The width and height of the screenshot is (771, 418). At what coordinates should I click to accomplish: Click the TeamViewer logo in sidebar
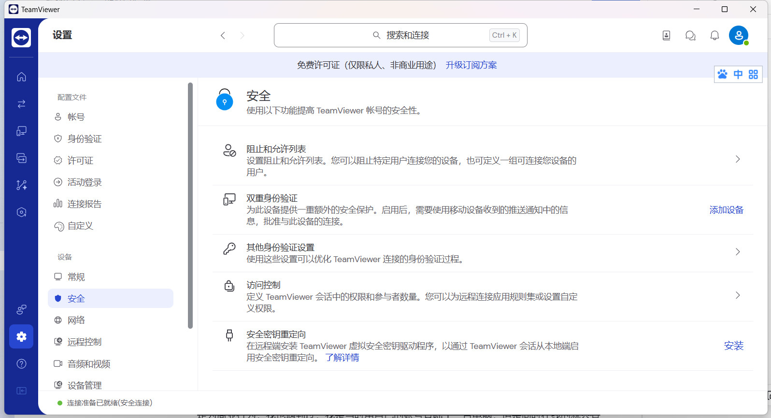coord(21,37)
